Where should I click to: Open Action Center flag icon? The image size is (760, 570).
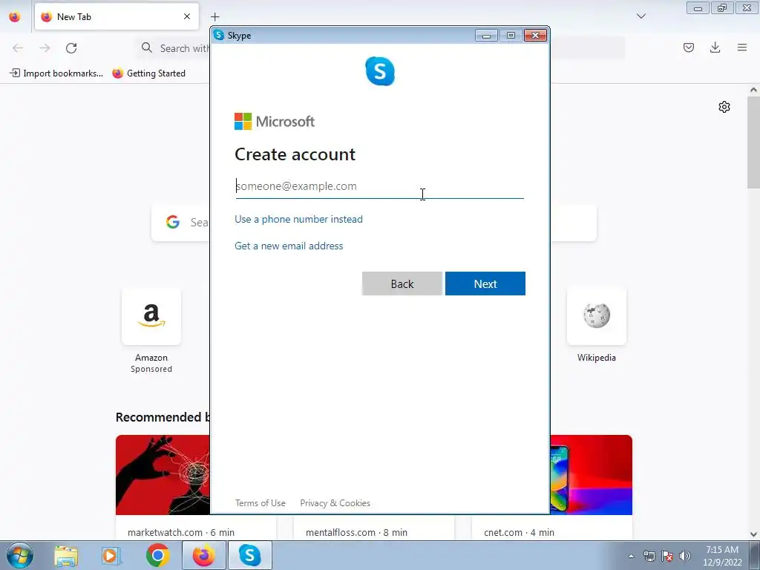(667, 556)
